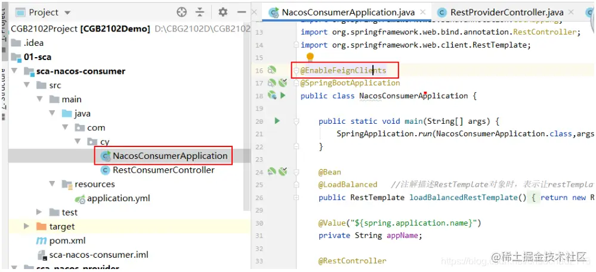Expand the test folder arrow
Image resolution: width=596 pixels, height=272 pixels.
coord(39,212)
